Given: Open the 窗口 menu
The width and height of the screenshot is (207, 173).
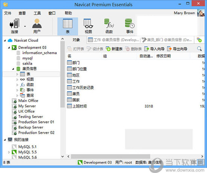Looking at the screenshot, I should pos(52,13).
